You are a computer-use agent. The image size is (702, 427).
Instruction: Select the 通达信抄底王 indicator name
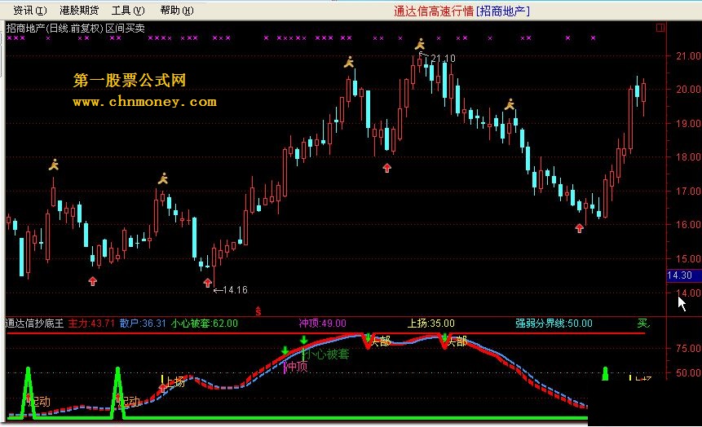click(x=34, y=324)
